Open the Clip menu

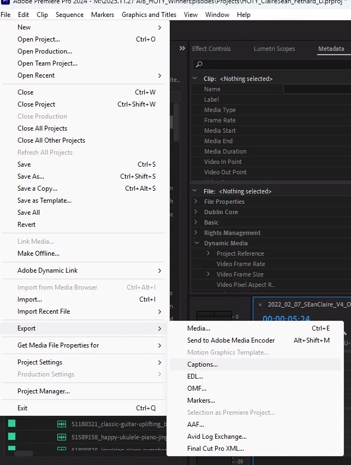[x=43, y=15]
